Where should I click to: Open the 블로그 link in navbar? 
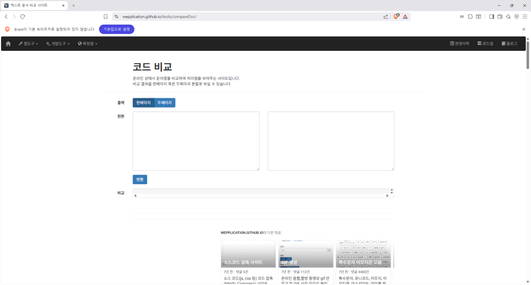[x=510, y=43]
